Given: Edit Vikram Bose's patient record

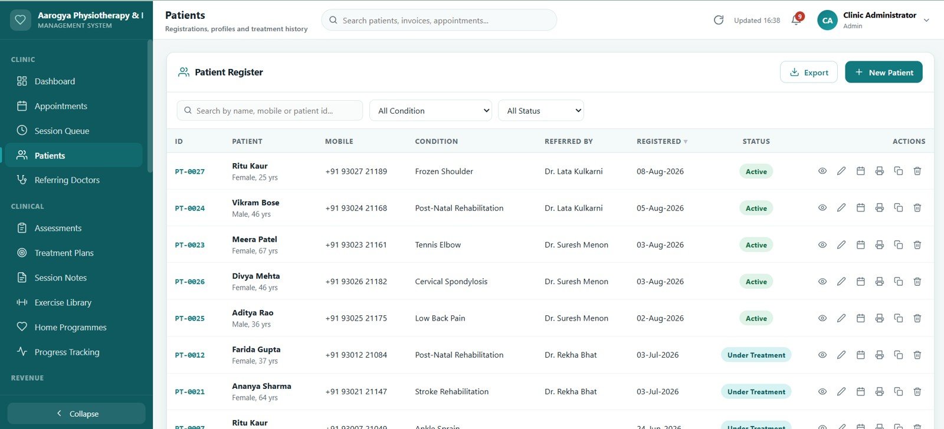Looking at the screenshot, I should [x=841, y=207].
